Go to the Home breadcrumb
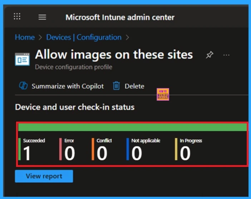 coord(25,37)
